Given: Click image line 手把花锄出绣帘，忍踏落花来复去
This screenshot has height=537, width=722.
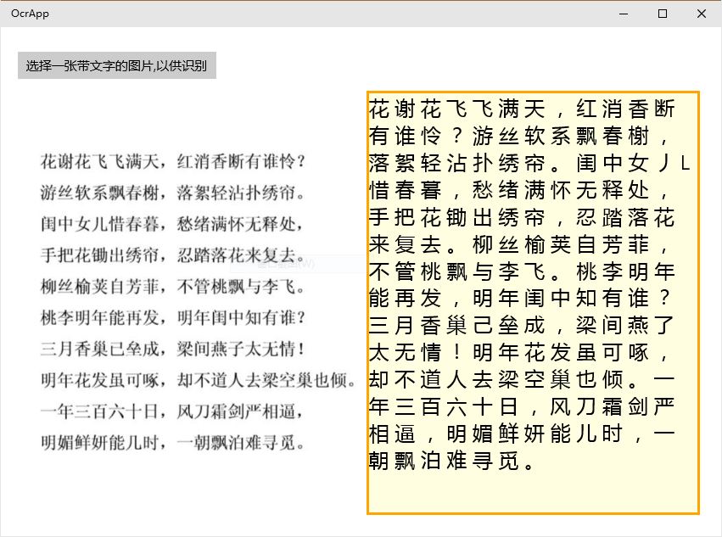Looking at the screenshot, I should point(172,255).
